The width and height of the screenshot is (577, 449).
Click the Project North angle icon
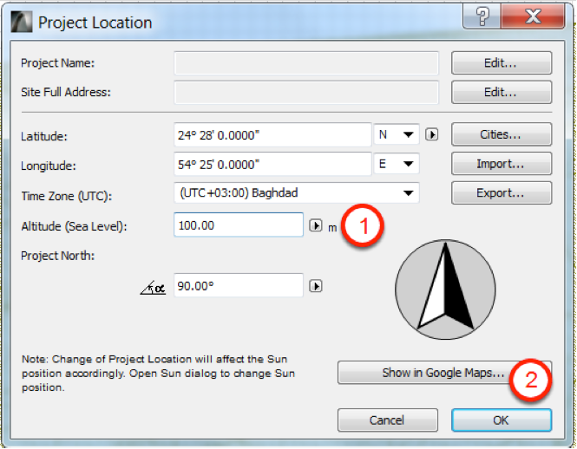click(153, 288)
